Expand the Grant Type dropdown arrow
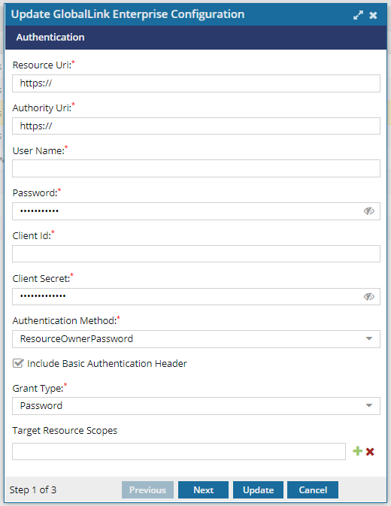This screenshot has height=506, width=391. (x=369, y=406)
